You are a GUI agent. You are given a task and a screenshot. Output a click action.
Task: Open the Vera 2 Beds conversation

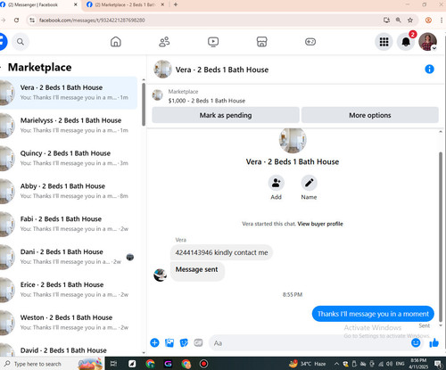69,93
